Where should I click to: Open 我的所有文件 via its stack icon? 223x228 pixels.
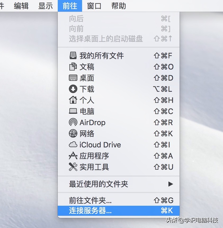[73, 55]
